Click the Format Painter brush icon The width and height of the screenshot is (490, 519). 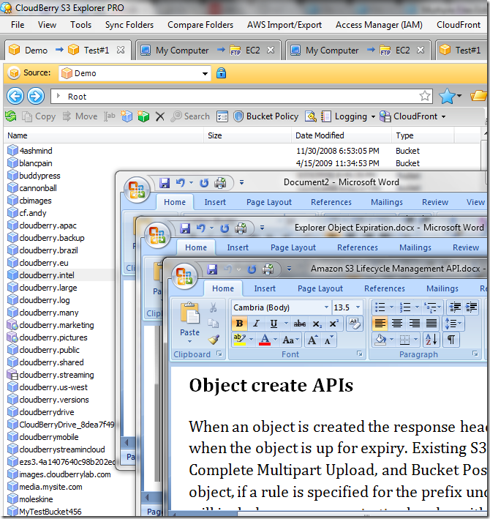(x=214, y=340)
